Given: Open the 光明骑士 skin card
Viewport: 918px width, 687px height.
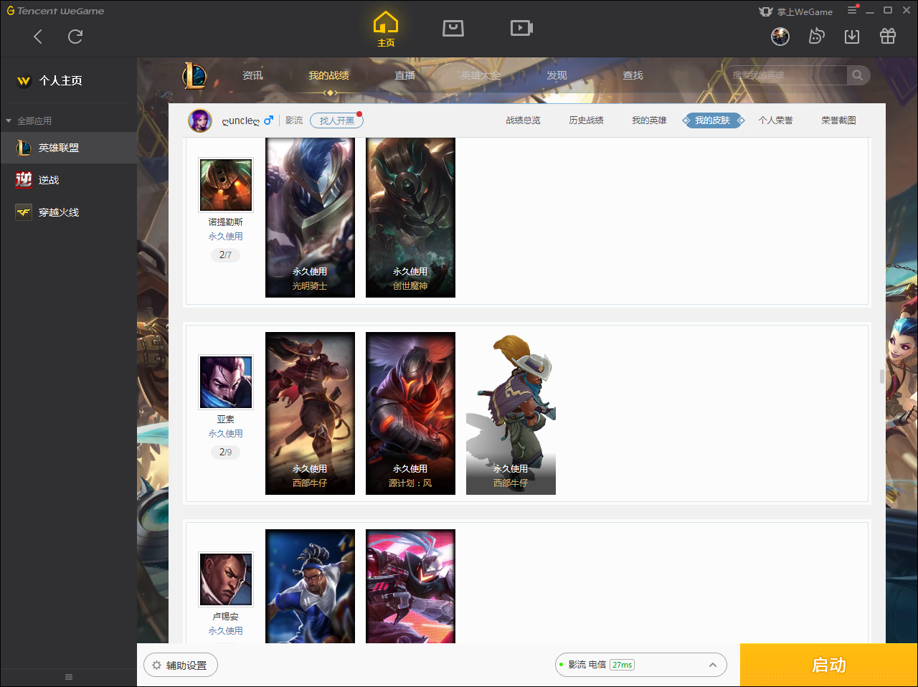Looking at the screenshot, I should pyautogui.click(x=310, y=217).
